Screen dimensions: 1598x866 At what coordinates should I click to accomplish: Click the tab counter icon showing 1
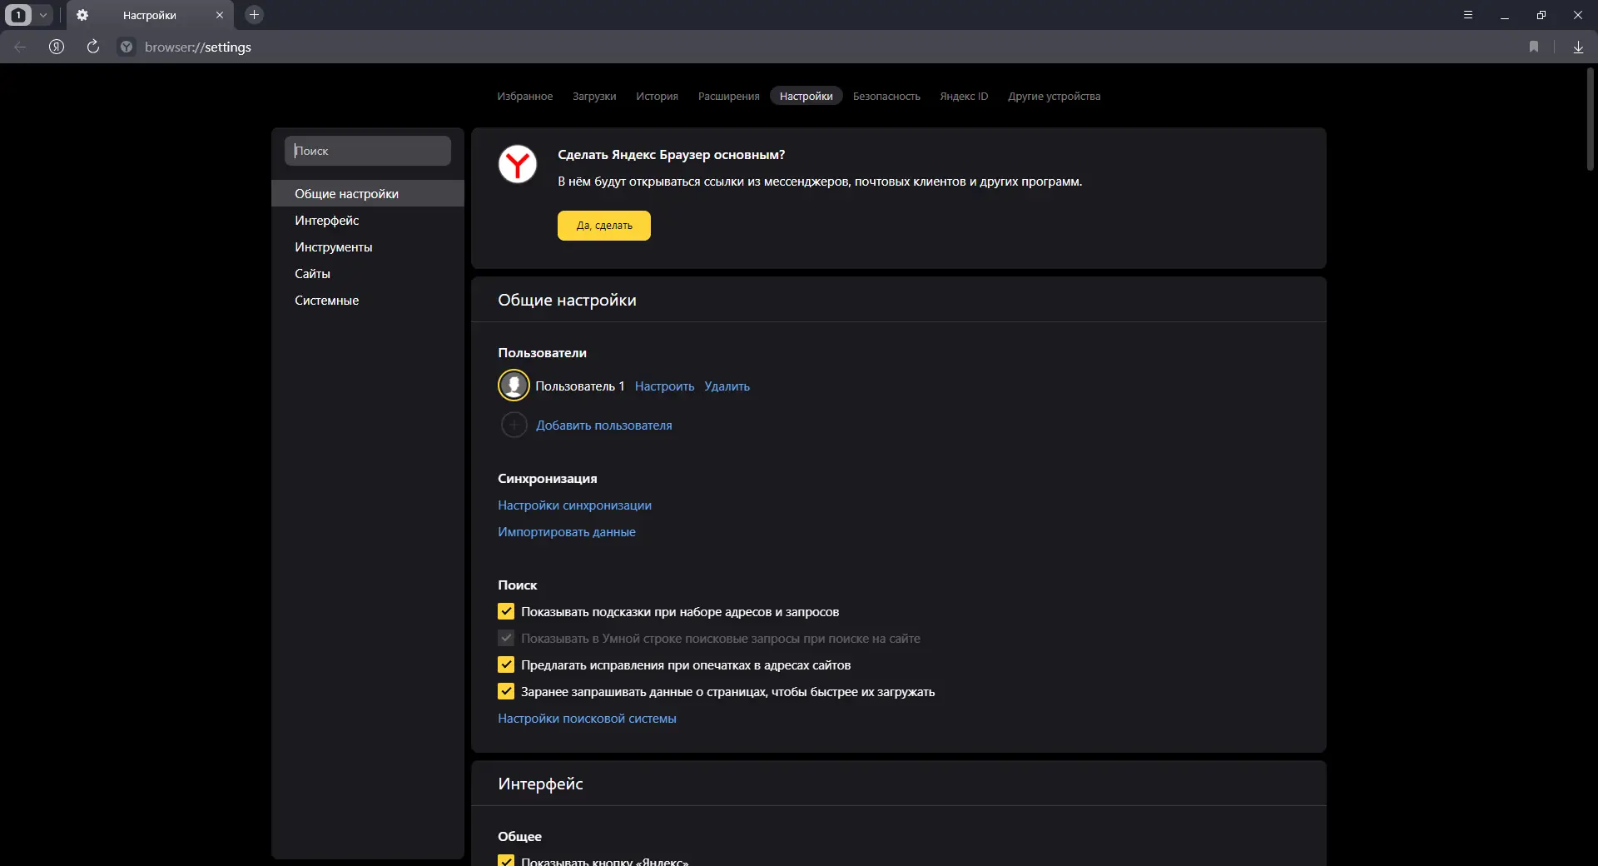(x=18, y=15)
